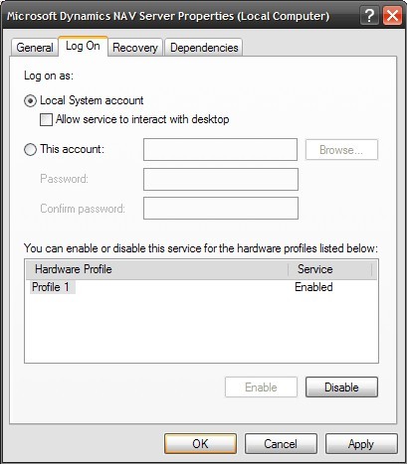Click the This account text field
The image size is (407, 464).
(x=220, y=150)
